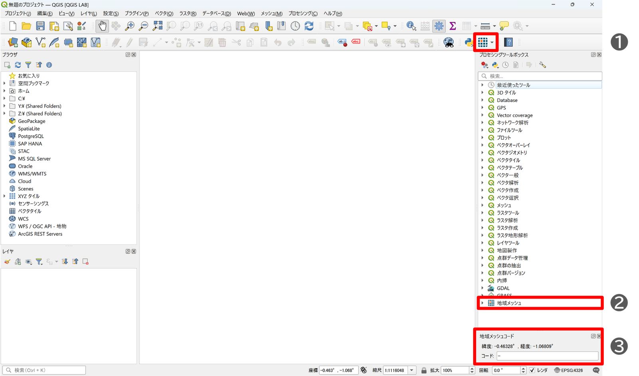Open toolbox options wrench icon
This screenshot has height=376, width=639.
(542, 65)
